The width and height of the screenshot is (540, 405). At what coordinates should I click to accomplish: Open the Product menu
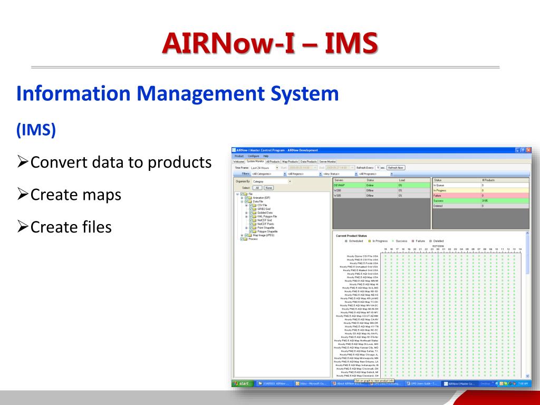[x=239, y=156]
